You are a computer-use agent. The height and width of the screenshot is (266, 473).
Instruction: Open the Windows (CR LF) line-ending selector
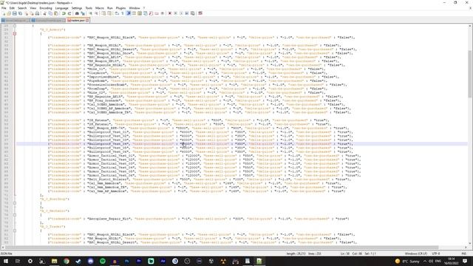click(415, 253)
